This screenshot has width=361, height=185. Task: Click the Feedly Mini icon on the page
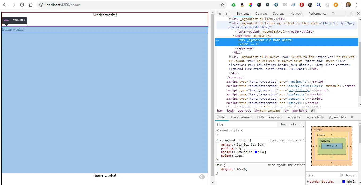(202, 176)
